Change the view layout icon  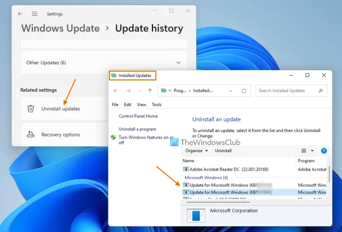click(x=303, y=151)
